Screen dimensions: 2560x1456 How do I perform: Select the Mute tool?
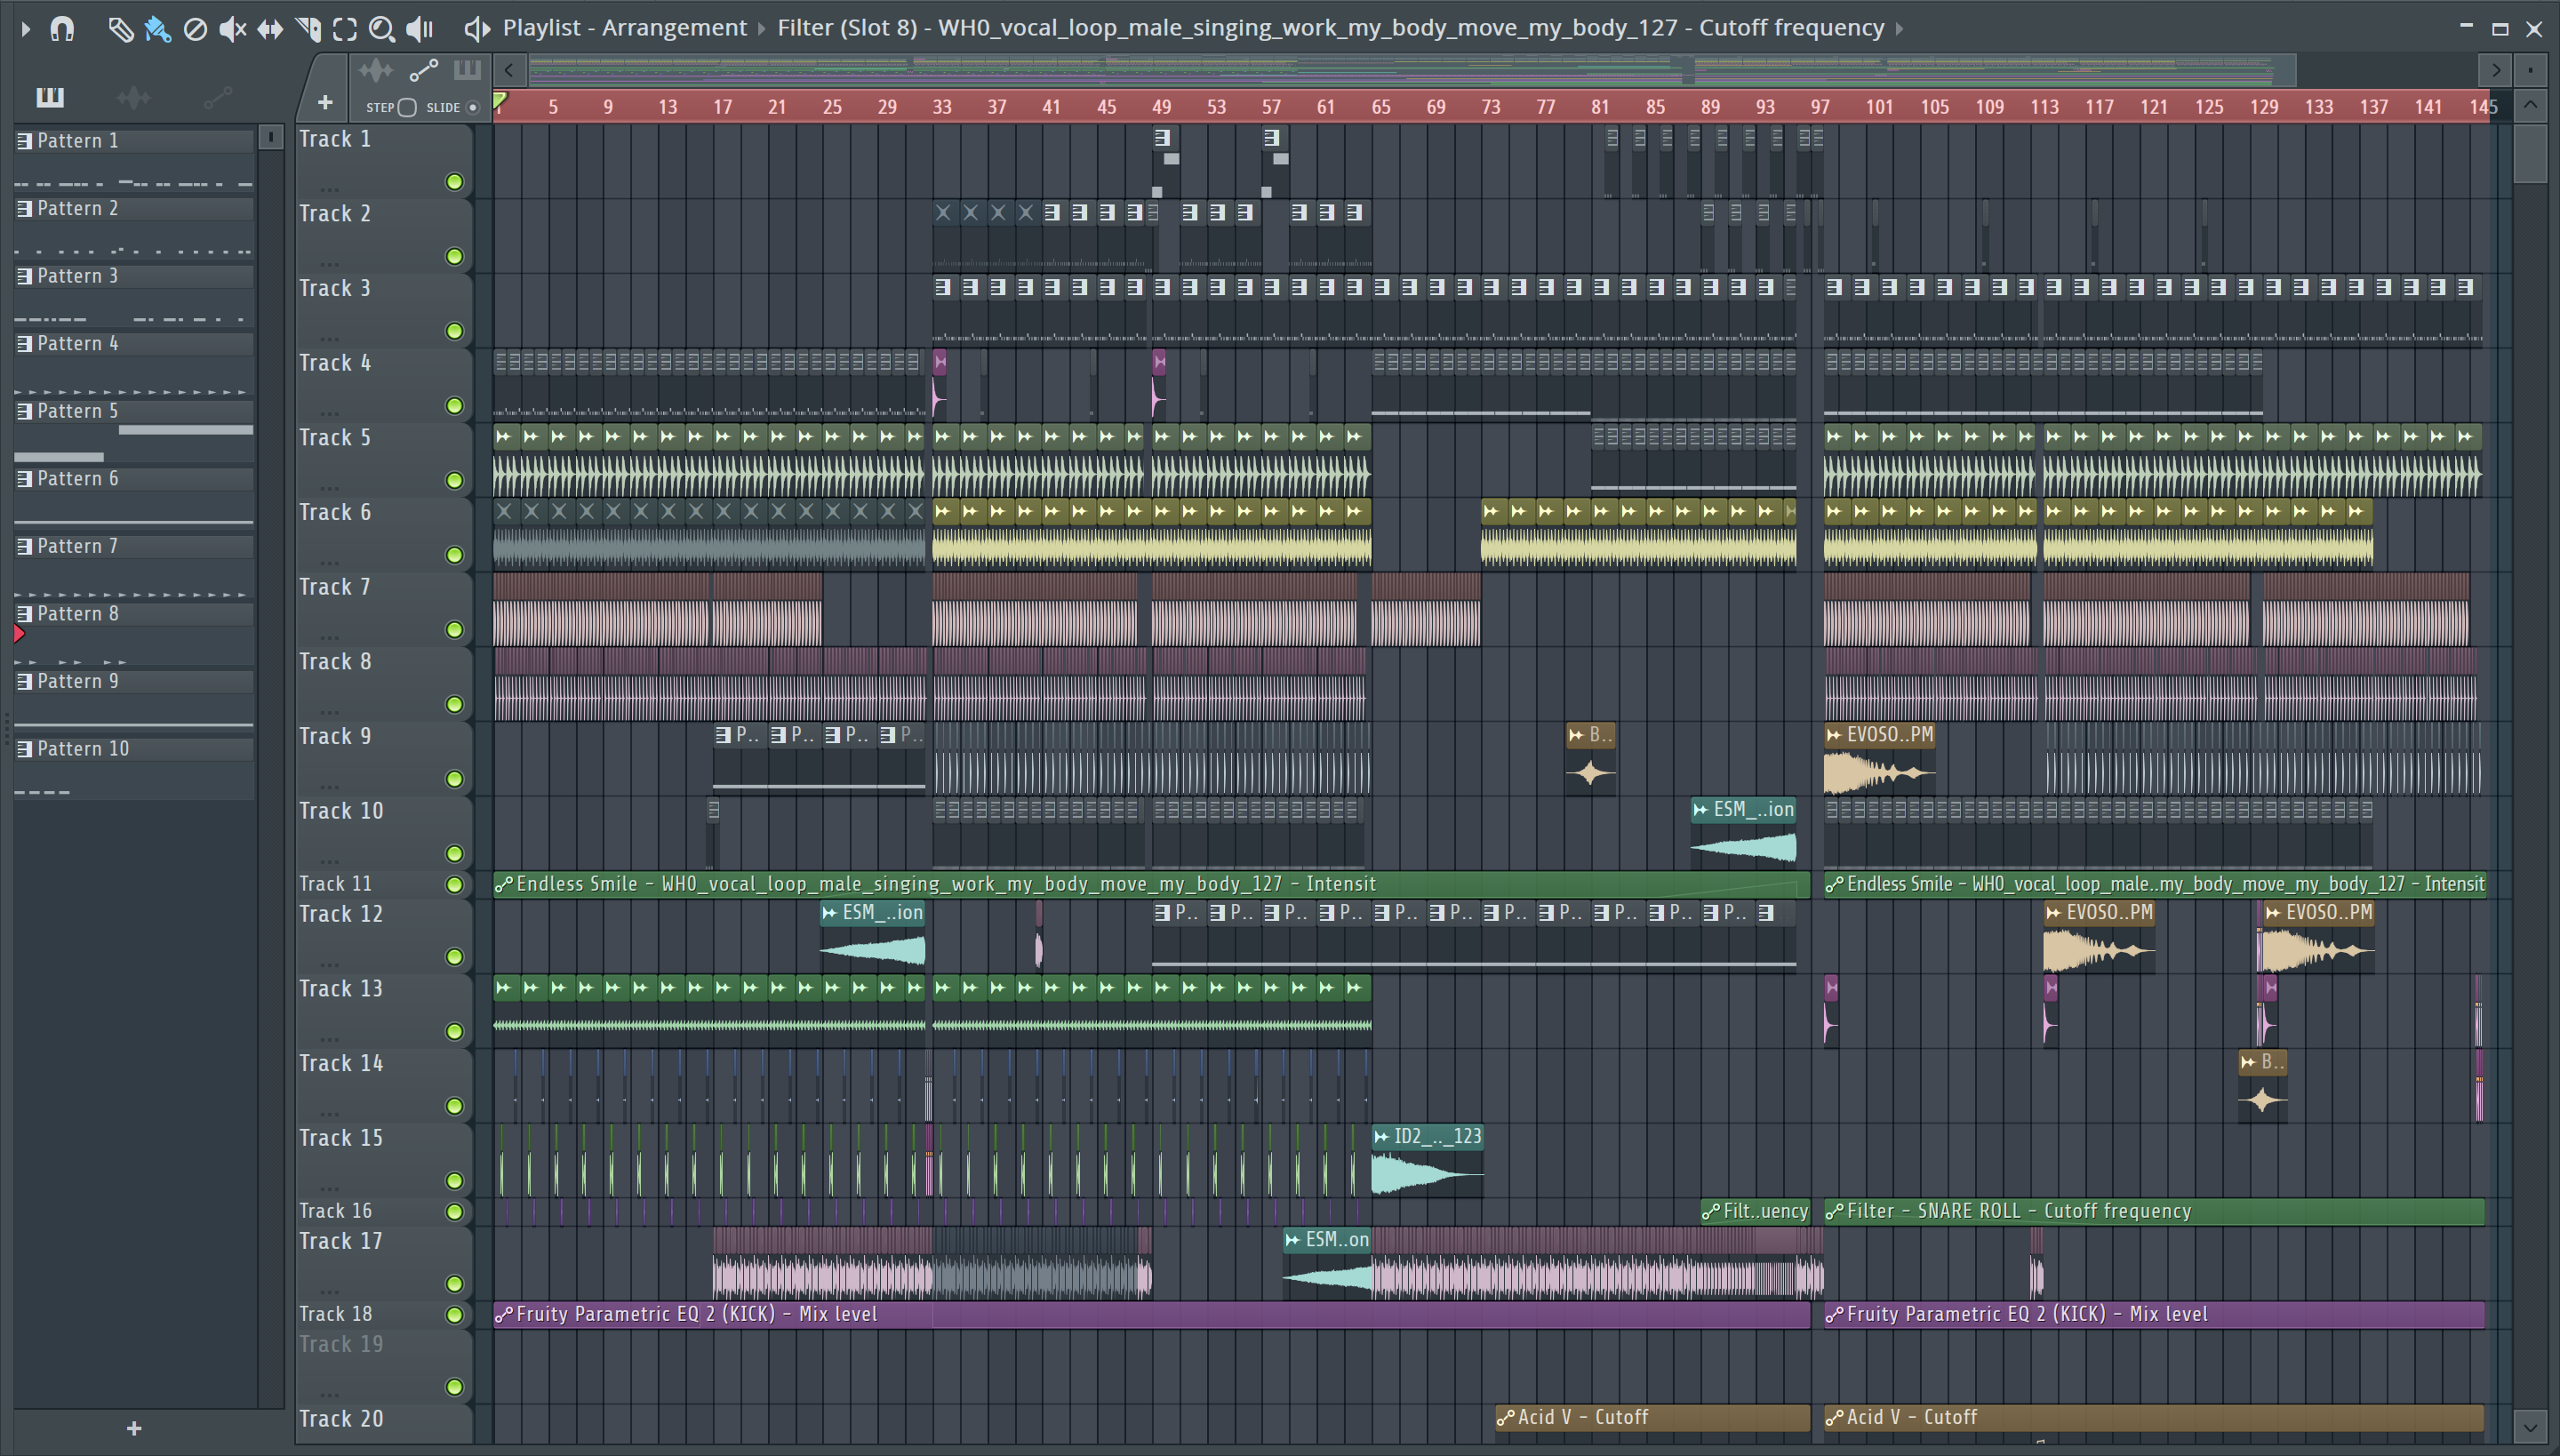pyautogui.click(x=232, y=29)
